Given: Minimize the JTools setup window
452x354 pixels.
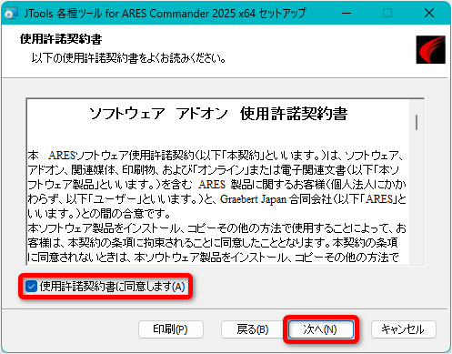Looking at the screenshot, I should pyautogui.click(x=347, y=14).
